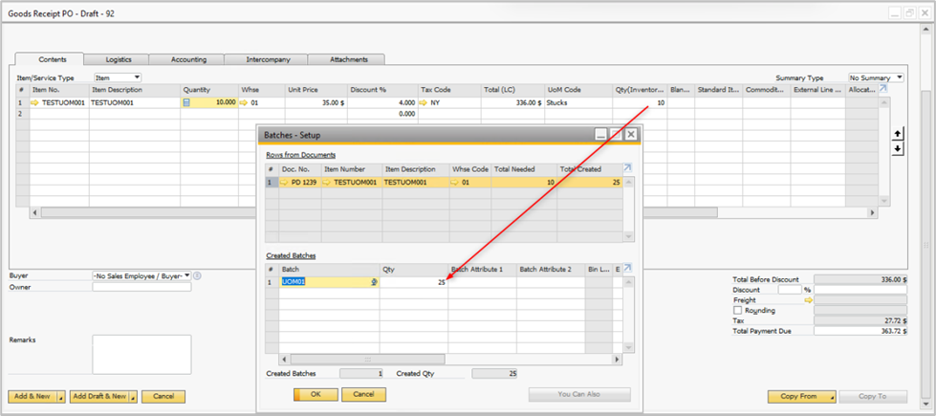Click the NY tax code link arrow
This screenshot has width=936, height=416.
pyautogui.click(x=425, y=101)
